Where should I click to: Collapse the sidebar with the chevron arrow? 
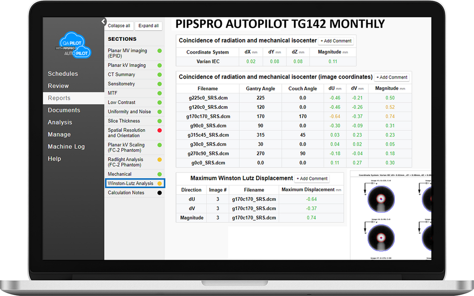click(x=103, y=21)
